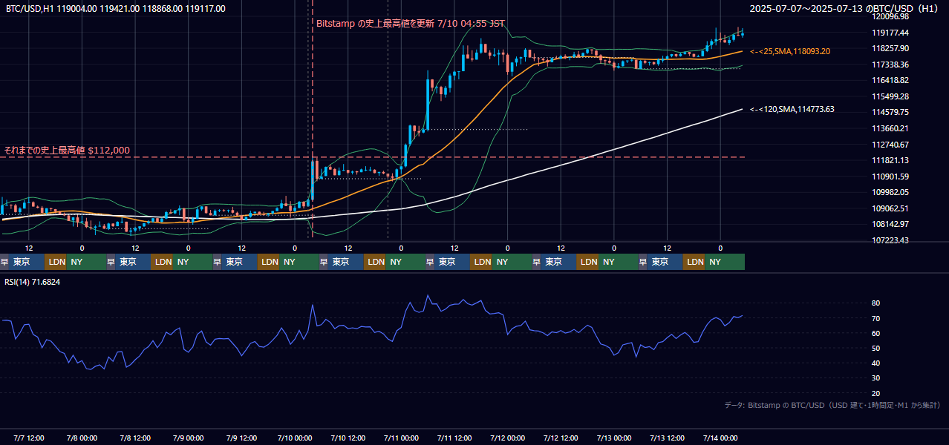Click price axis value 114579.75
The image size is (949, 445).
click(x=890, y=112)
